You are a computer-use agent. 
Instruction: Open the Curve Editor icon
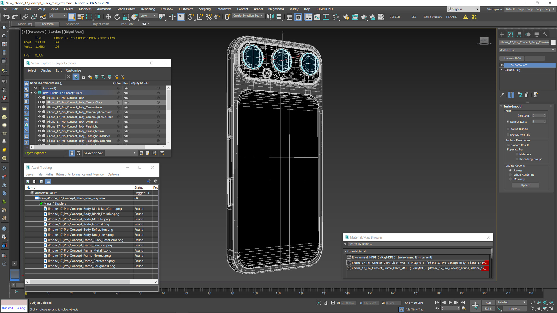(317, 17)
